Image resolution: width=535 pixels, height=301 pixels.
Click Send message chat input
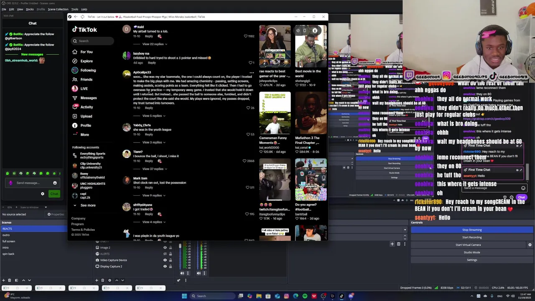33,183
